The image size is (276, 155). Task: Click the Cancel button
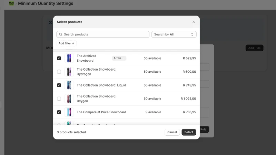click(172, 132)
